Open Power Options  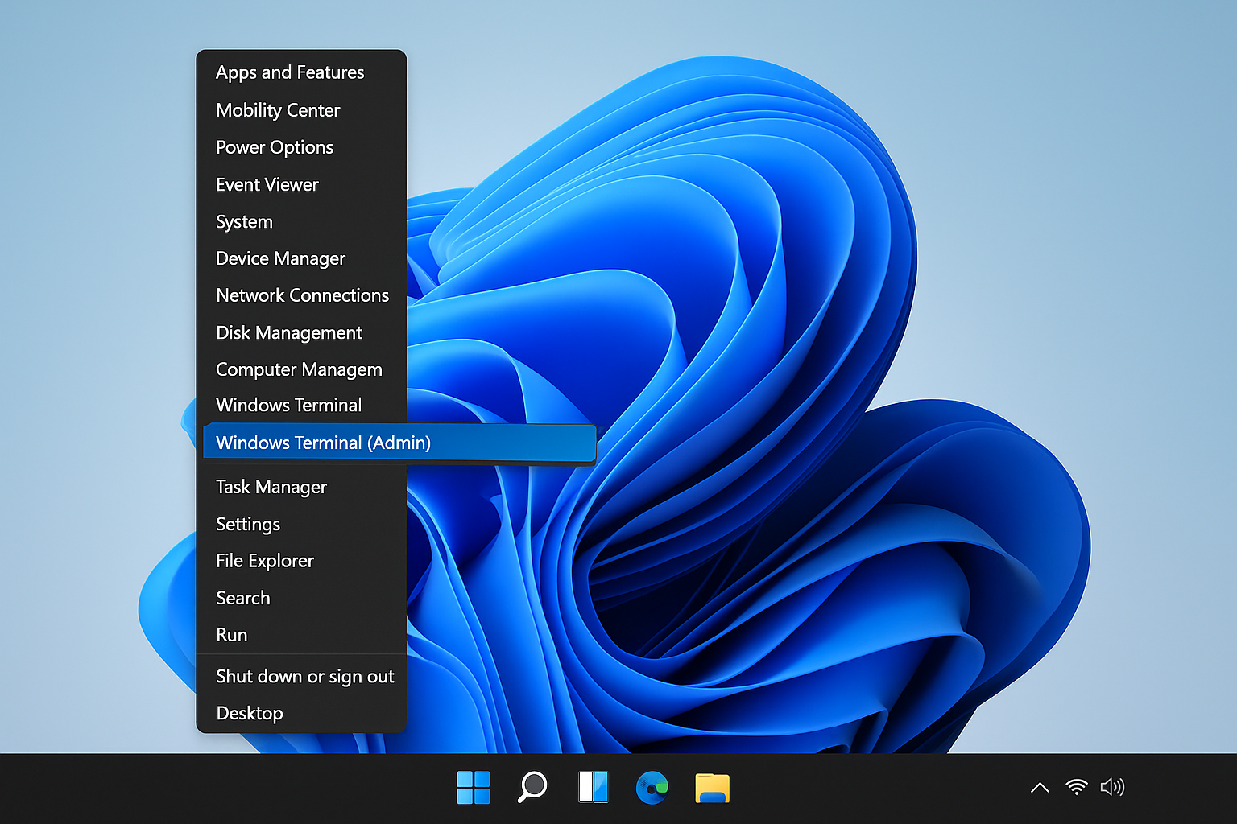274,147
